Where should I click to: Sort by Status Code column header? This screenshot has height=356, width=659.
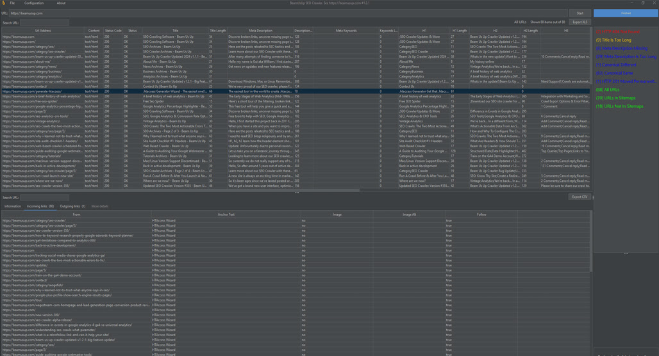point(113,31)
